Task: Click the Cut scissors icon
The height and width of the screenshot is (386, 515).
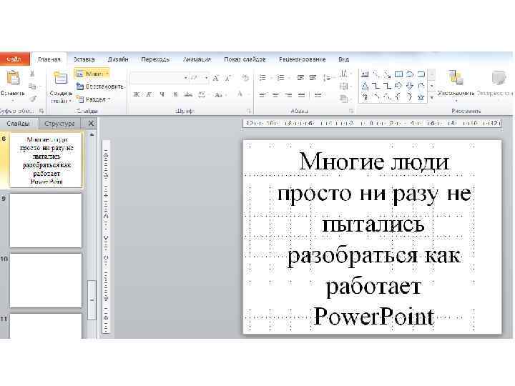Action: pos(32,74)
